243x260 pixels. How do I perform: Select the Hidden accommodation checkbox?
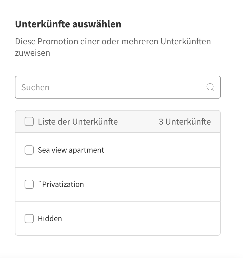click(x=29, y=219)
